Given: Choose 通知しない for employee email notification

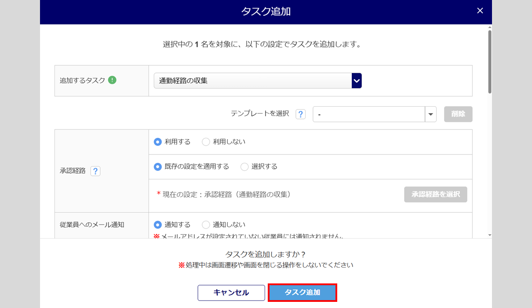Looking at the screenshot, I should (206, 225).
